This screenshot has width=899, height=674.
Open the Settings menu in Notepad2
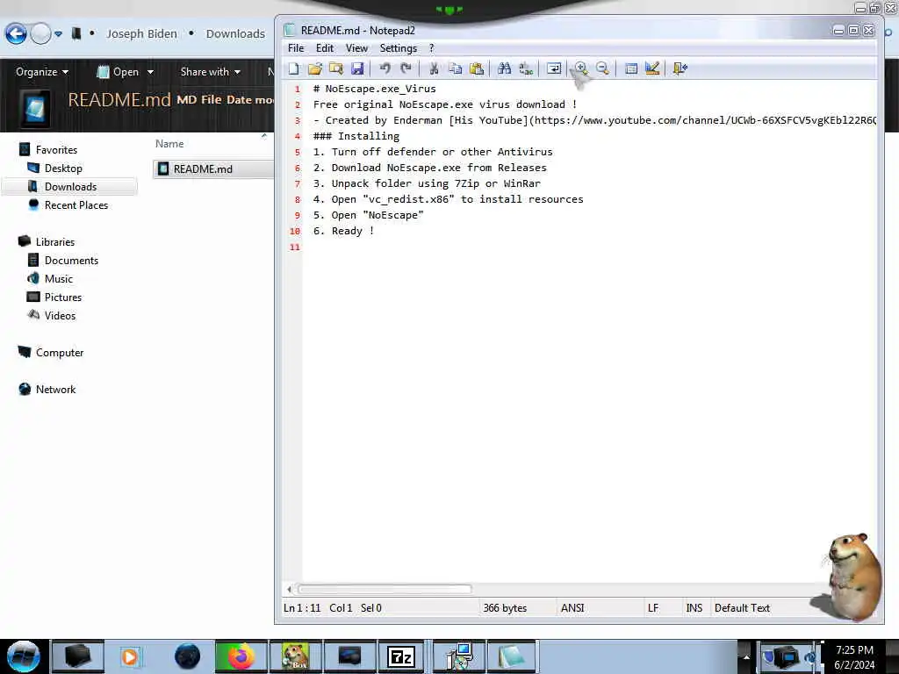tap(399, 48)
